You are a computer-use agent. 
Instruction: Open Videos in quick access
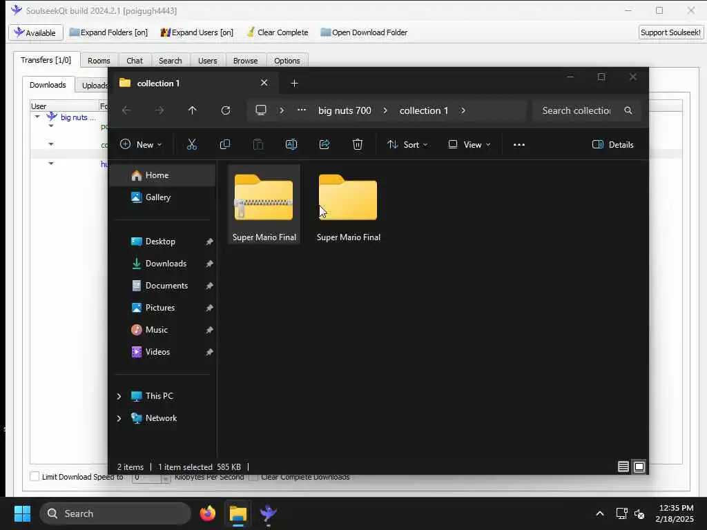pos(163,352)
